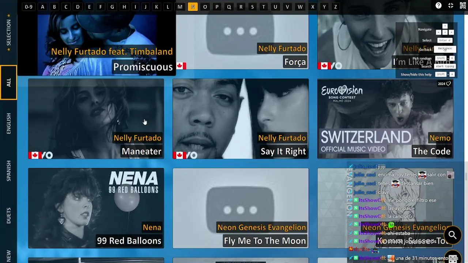This screenshot has height=263, width=468.
Task: Select letter D in alphabet bar
Action: click(78, 7)
